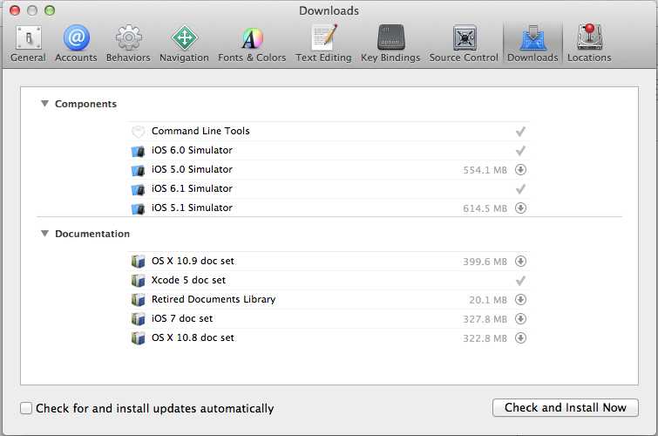Click the 399.6 MB size value
The image size is (658, 436).
pyautogui.click(x=485, y=262)
